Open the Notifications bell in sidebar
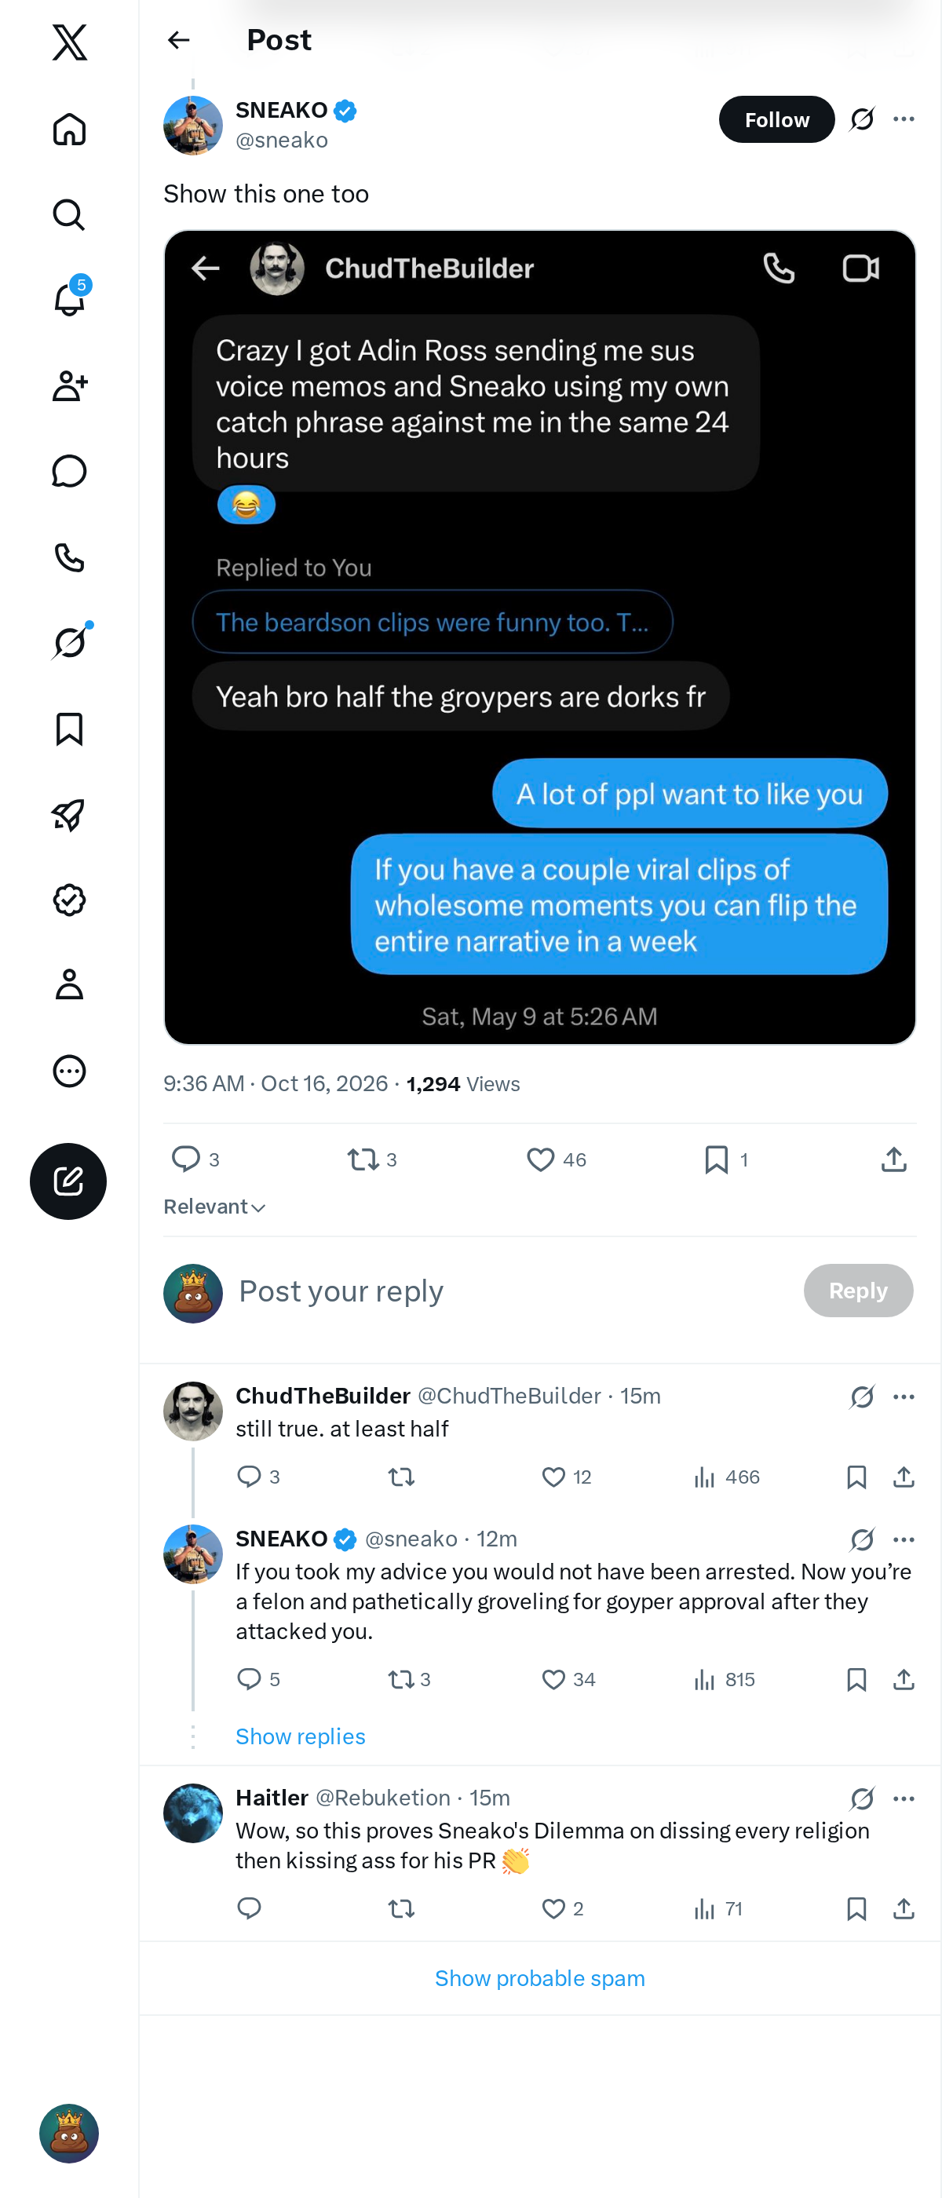 click(69, 298)
